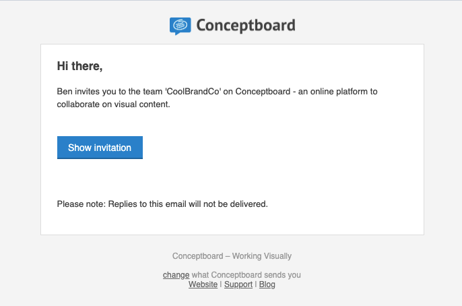Click the 'Hi there,' greeting heading
This screenshot has width=462, height=306.
click(x=79, y=66)
